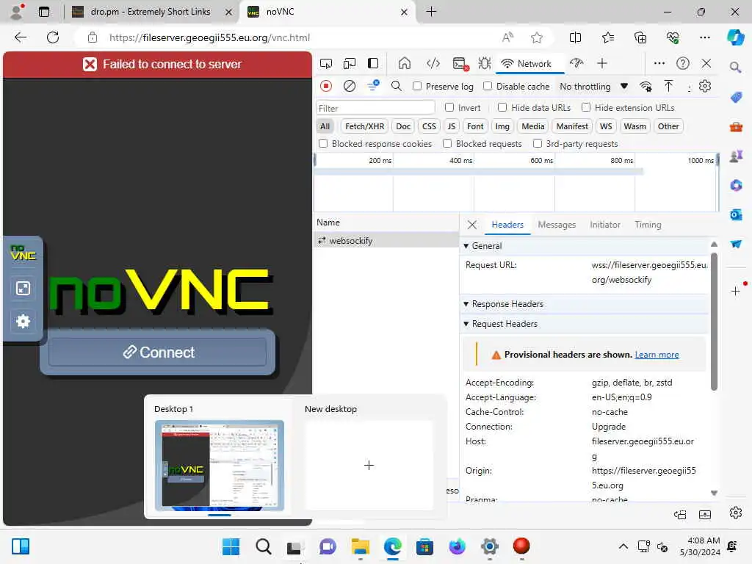
Task: Open File Explorer from the taskbar
Action: 360,546
